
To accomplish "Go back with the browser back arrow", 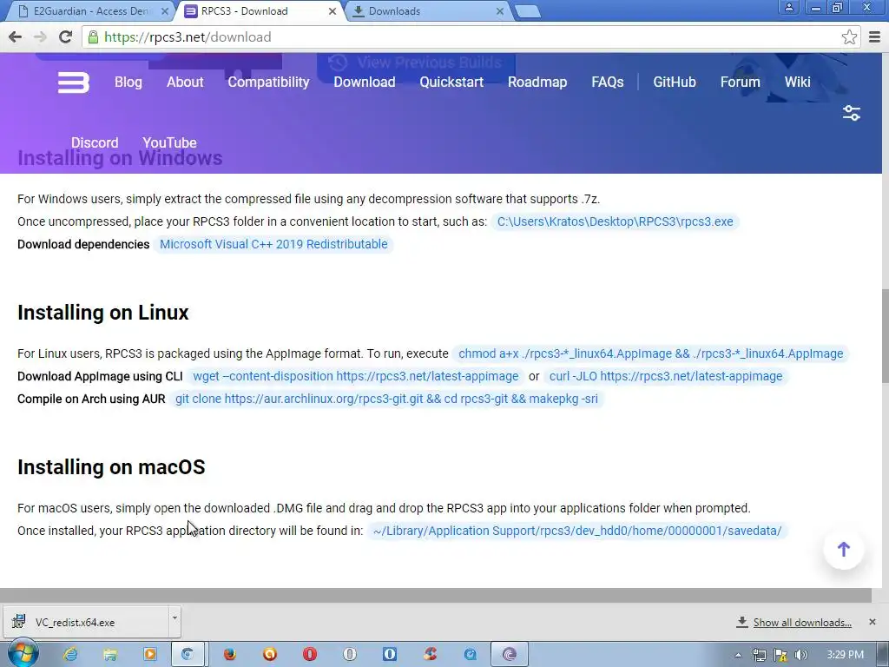I will pyautogui.click(x=16, y=37).
